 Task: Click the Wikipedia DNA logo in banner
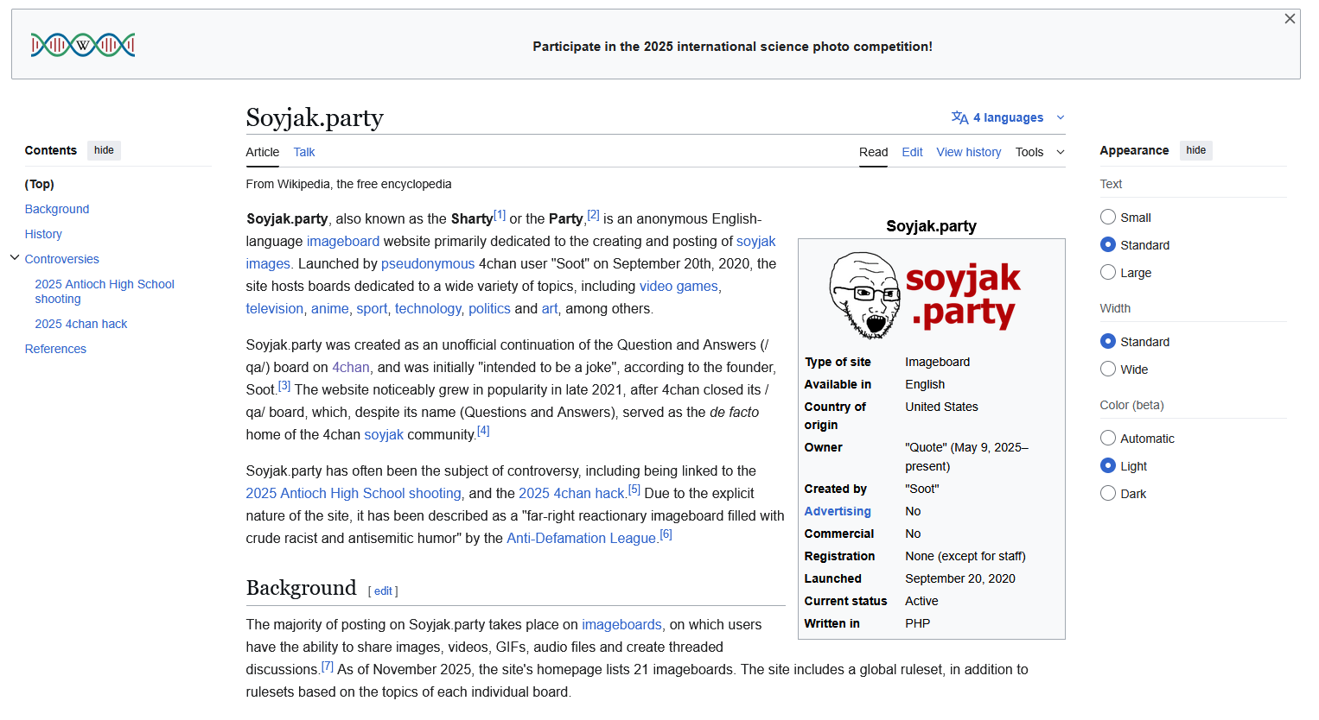tap(83, 45)
